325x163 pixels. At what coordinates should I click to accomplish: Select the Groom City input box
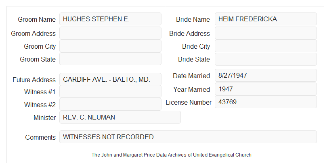pyautogui.click(x=110, y=46)
